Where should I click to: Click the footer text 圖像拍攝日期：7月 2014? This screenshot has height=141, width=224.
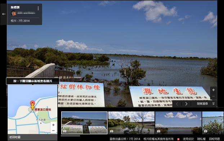pyautogui.click(x=125, y=139)
